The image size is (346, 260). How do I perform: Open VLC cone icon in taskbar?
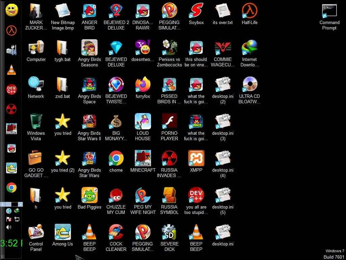11,70
